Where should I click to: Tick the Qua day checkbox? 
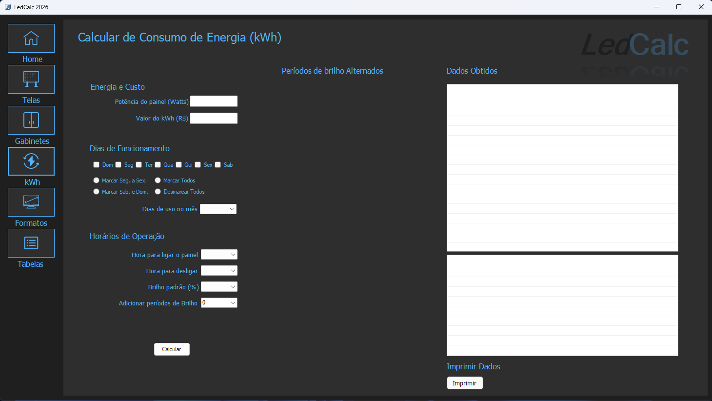pos(158,165)
